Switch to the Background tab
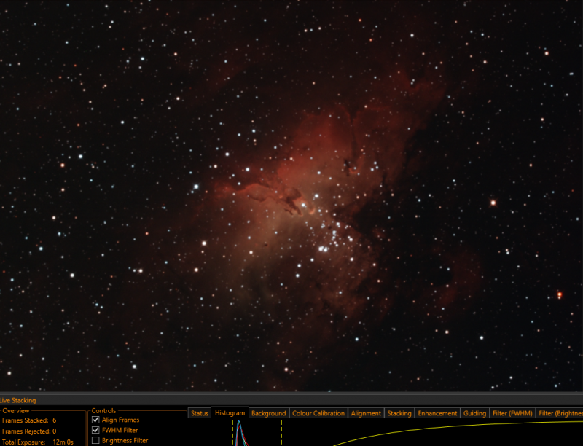The width and height of the screenshot is (583, 446). pos(268,413)
